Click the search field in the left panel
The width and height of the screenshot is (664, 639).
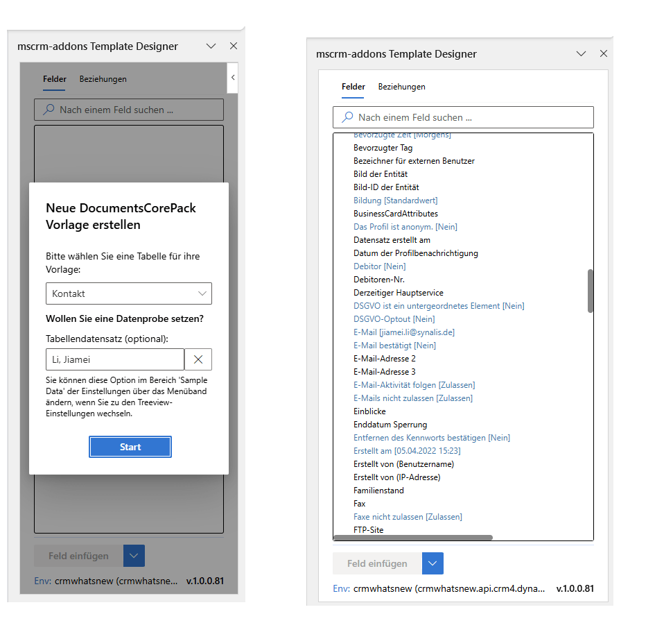[129, 110]
